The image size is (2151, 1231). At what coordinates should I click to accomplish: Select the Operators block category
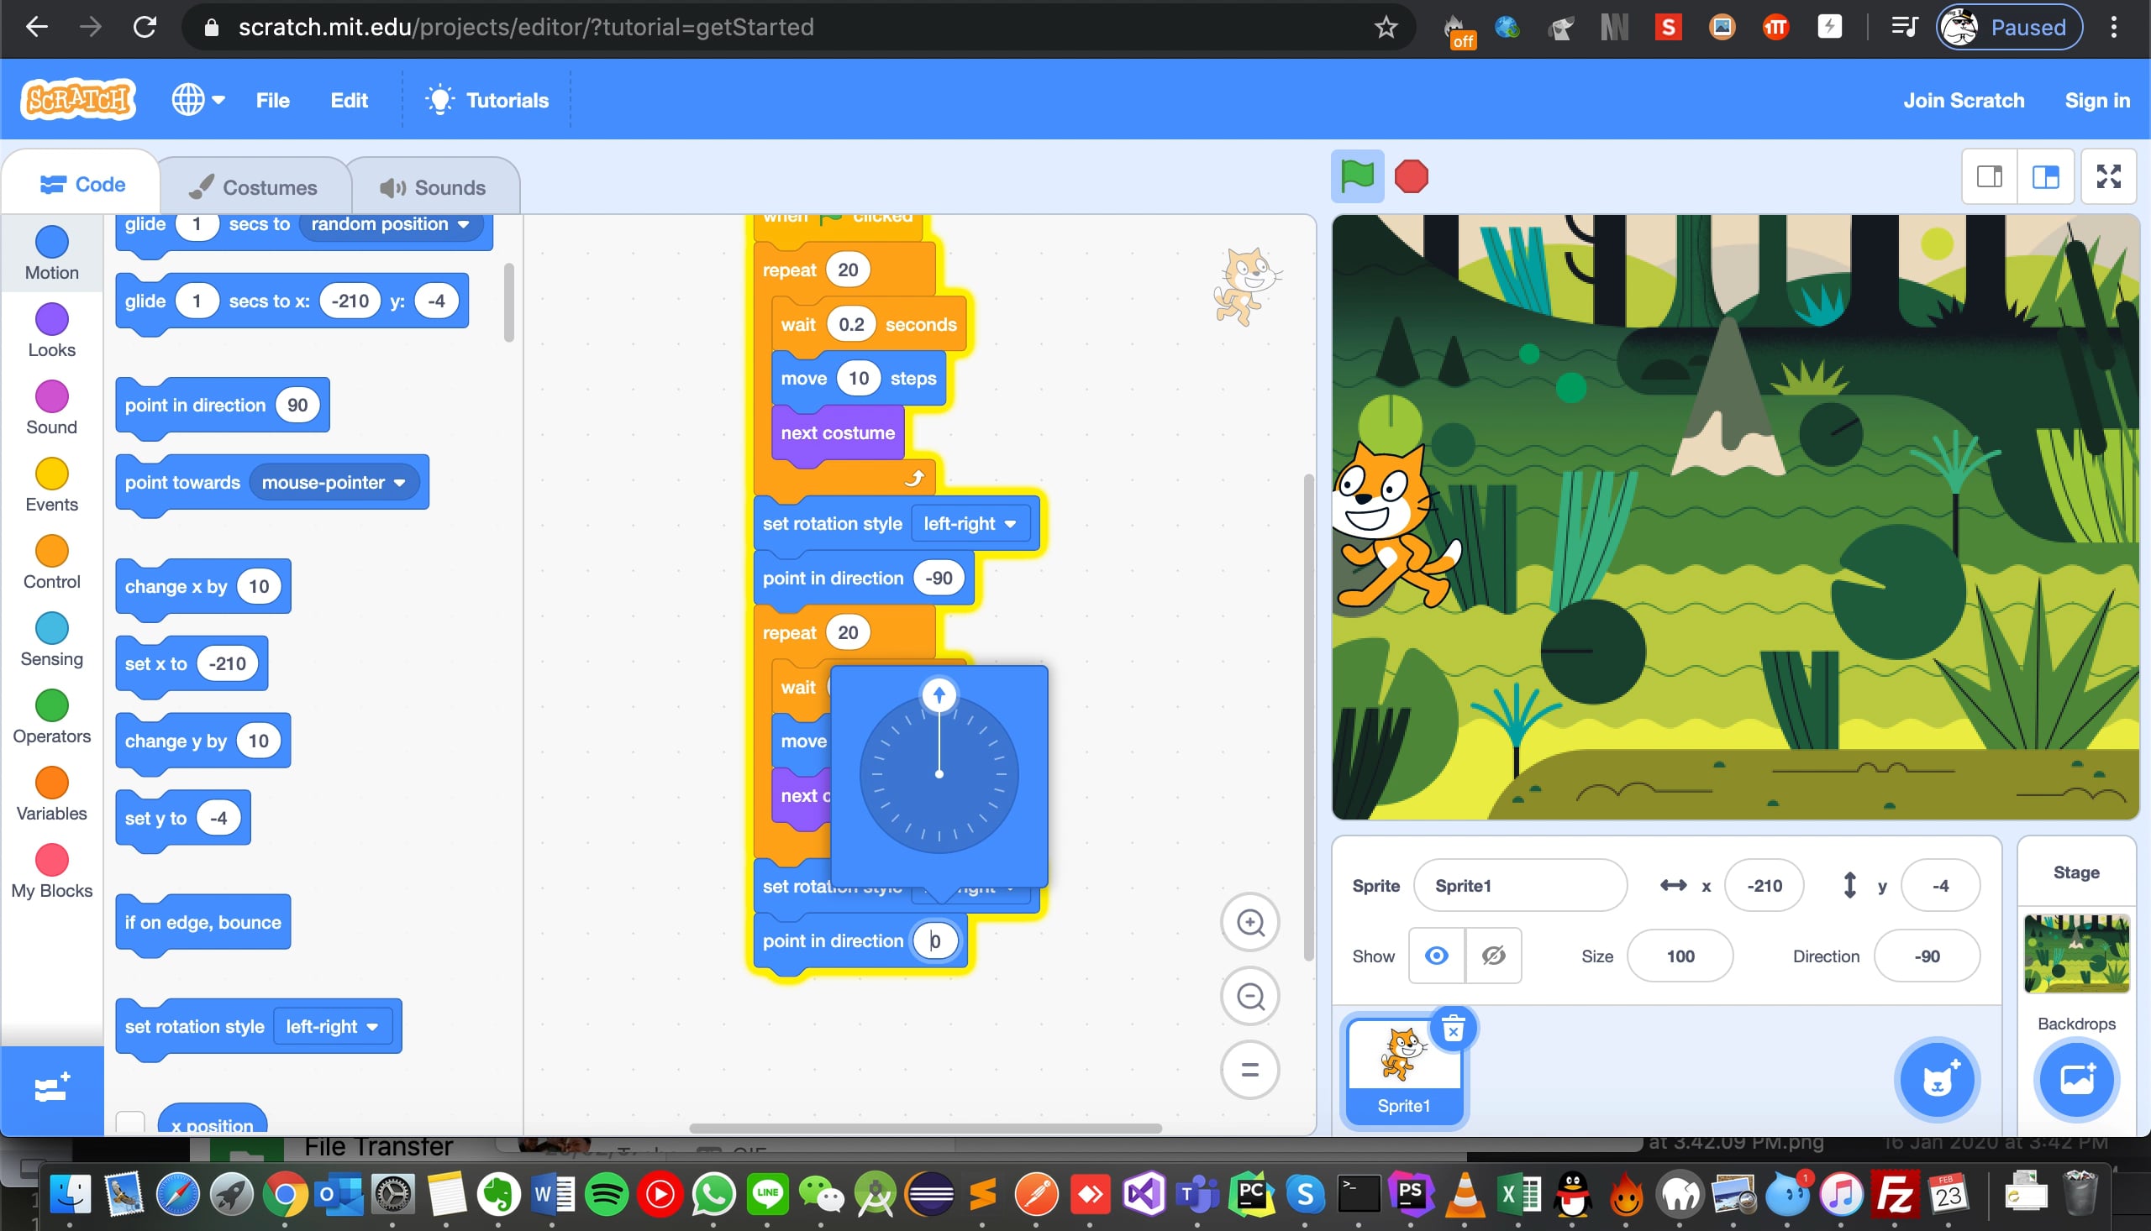pos(51,717)
